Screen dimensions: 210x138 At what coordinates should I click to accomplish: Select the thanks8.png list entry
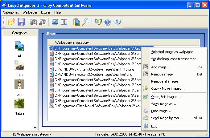(93, 75)
